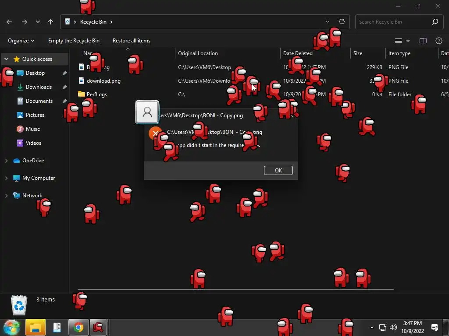
Task: Open Among Us crewmate taskbar app
Action: [x=98, y=327]
